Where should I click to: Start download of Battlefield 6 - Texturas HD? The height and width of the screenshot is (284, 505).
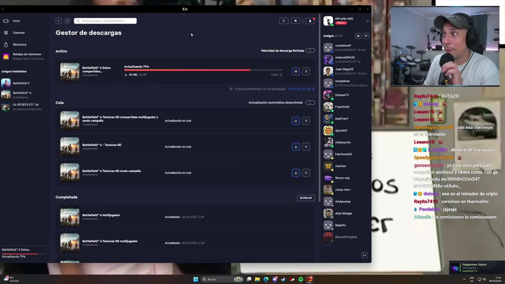point(296,147)
